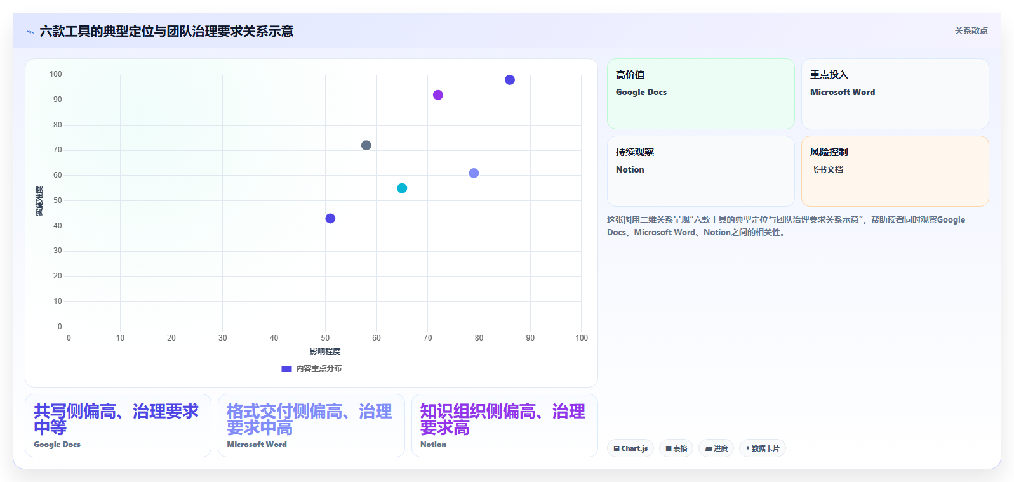Image resolution: width=1014 pixels, height=482 pixels.
Task: Click the Google Docs label under 共写侧偏高
Action: pos(57,445)
